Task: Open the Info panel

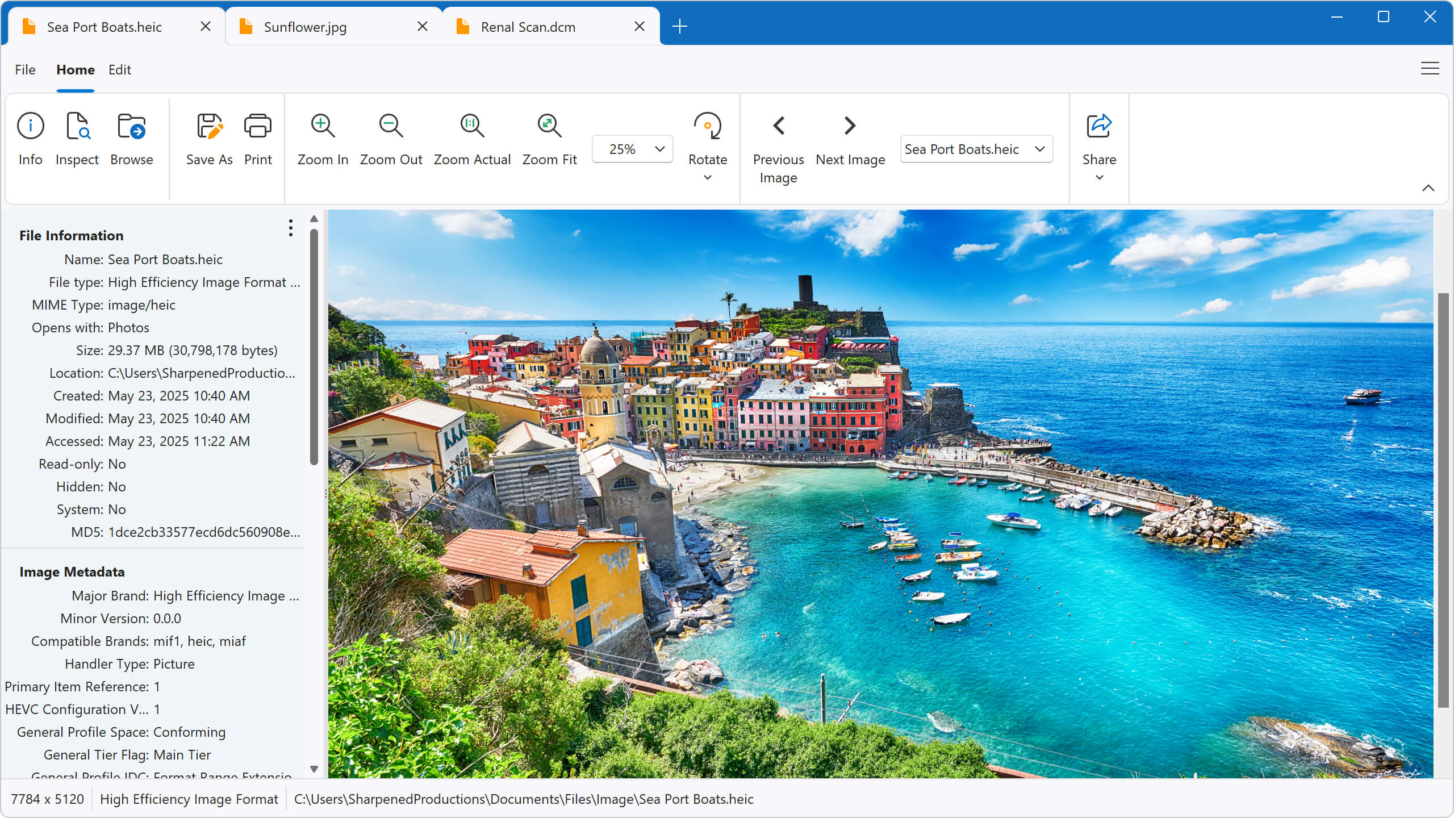Action: coord(30,138)
